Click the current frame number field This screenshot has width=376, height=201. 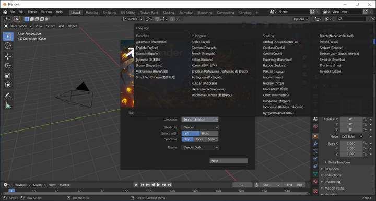pyautogui.click(x=242, y=185)
